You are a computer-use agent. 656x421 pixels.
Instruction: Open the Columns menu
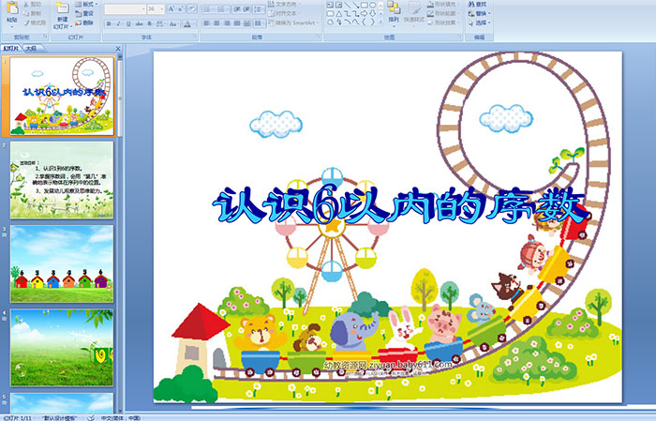tap(259, 23)
